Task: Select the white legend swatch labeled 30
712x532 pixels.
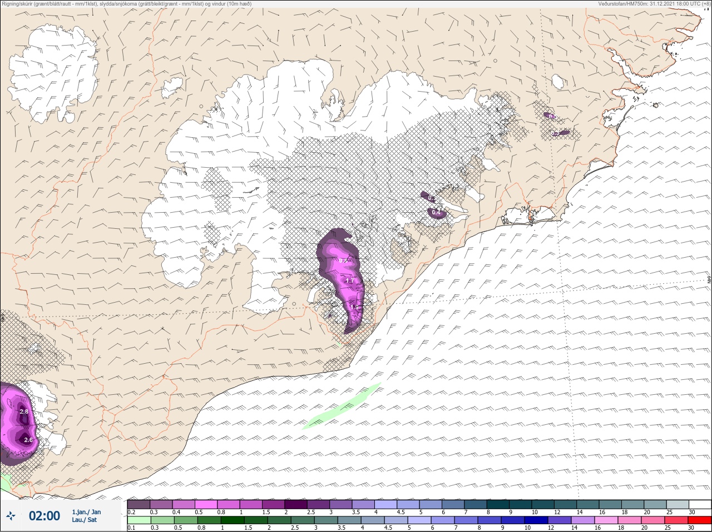Action: (700, 504)
